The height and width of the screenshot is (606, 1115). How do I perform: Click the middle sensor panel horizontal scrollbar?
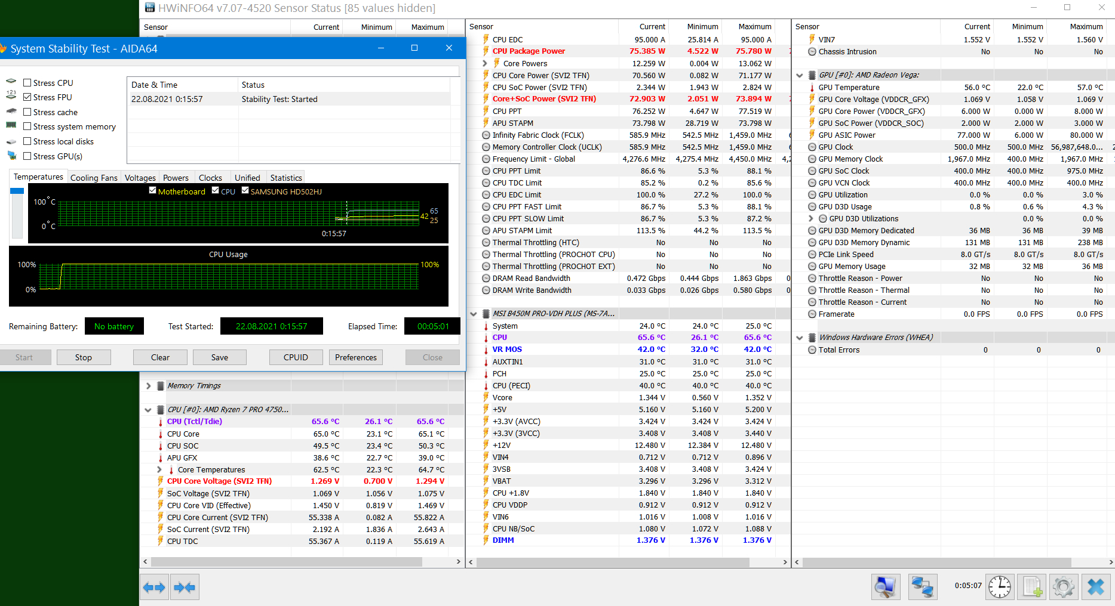[612, 562]
